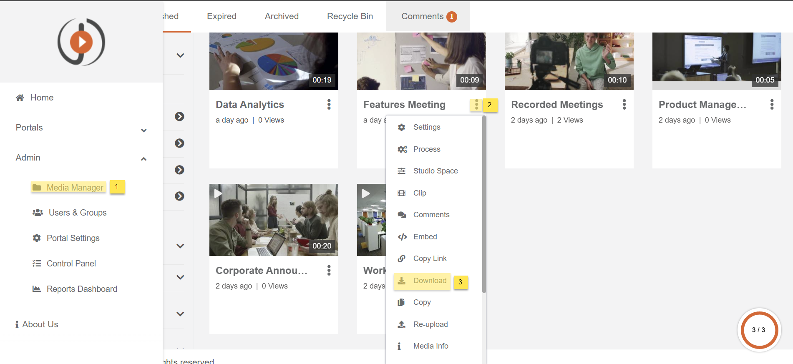Expand the topmost filter chevron
The image size is (793, 364).
[180, 55]
